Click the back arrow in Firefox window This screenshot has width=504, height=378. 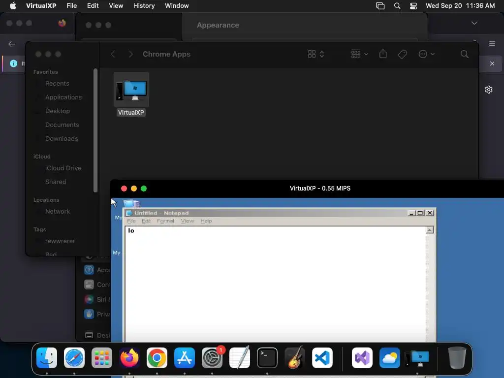(12, 44)
